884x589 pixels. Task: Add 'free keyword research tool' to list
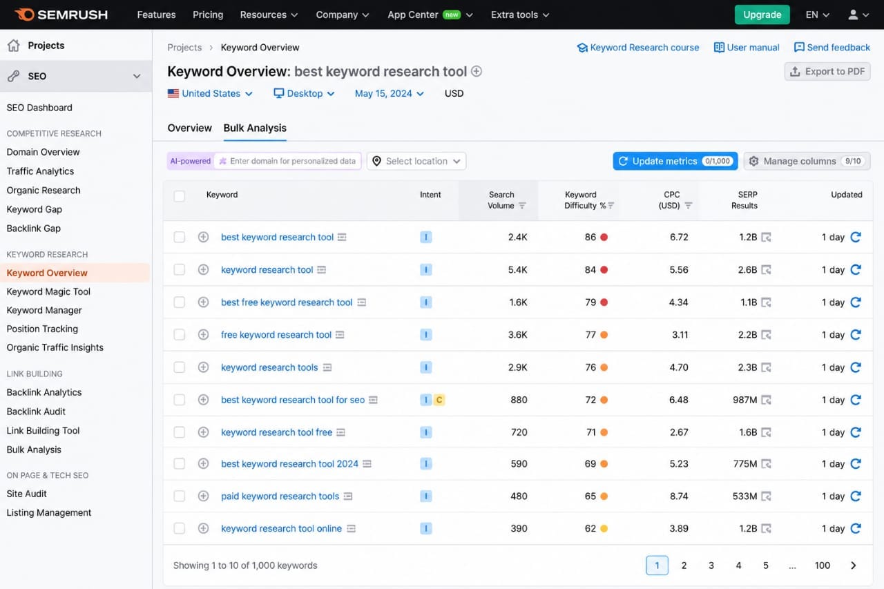point(203,335)
